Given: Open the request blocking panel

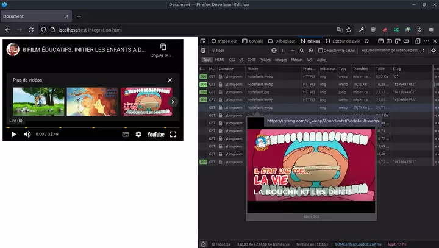Looking at the screenshot, I should click(x=311, y=51).
